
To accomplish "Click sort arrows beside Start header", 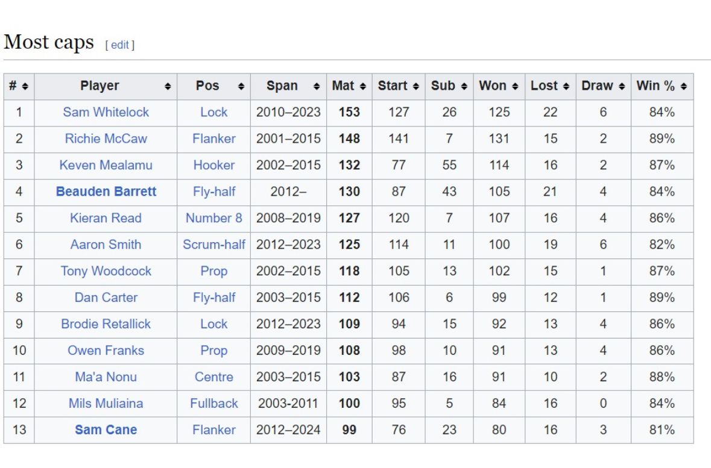I will click(416, 87).
